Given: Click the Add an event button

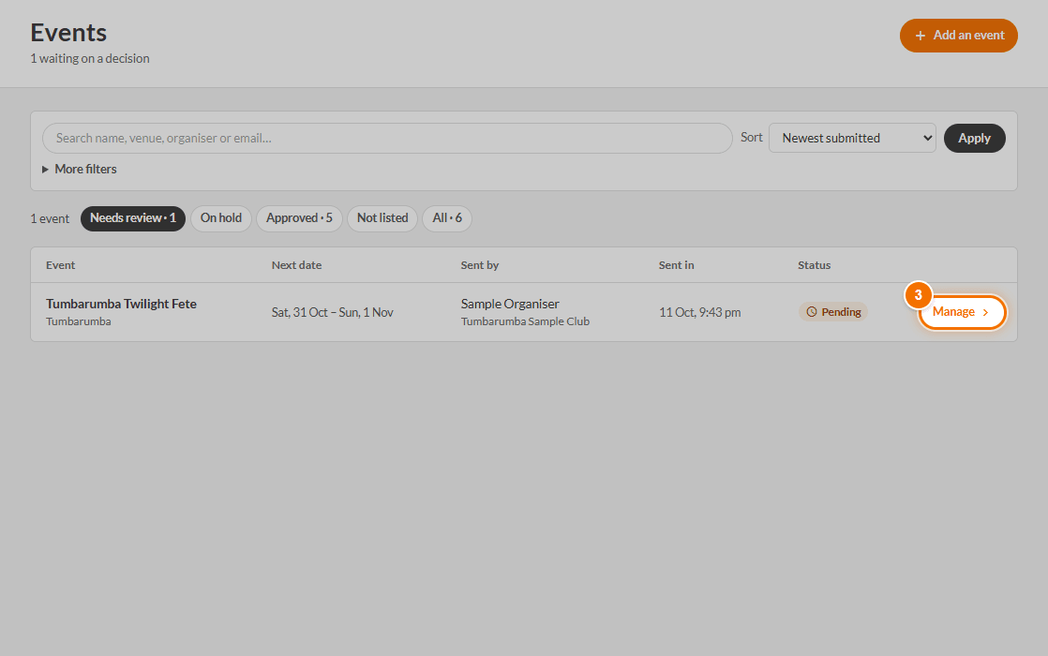Looking at the screenshot, I should pyautogui.click(x=958, y=36).
